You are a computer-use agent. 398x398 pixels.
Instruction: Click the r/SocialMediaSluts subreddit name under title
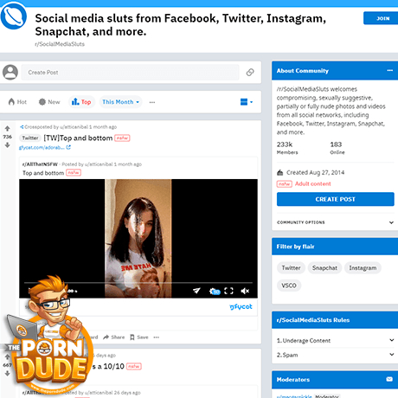coord(60,44)
